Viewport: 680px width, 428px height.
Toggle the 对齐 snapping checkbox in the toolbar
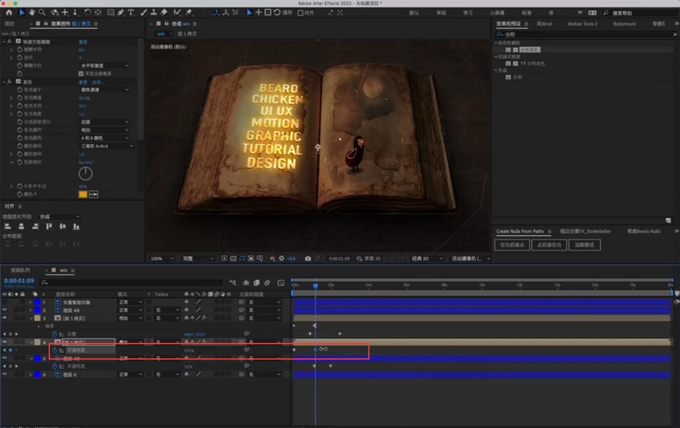300,13
